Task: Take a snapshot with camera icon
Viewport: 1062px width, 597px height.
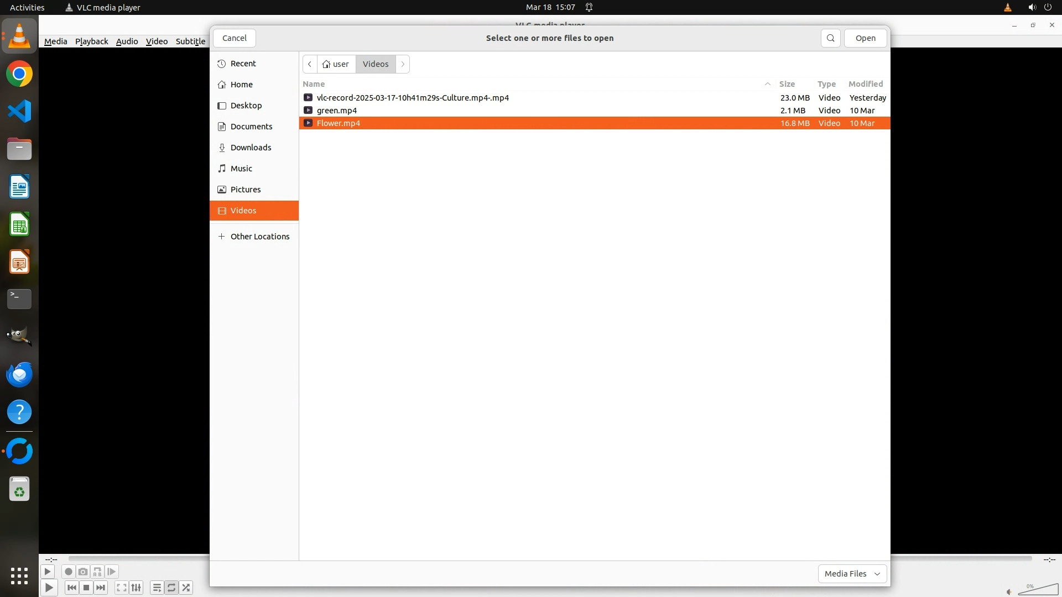Action: pyautogui.click(x=83, y=572)
